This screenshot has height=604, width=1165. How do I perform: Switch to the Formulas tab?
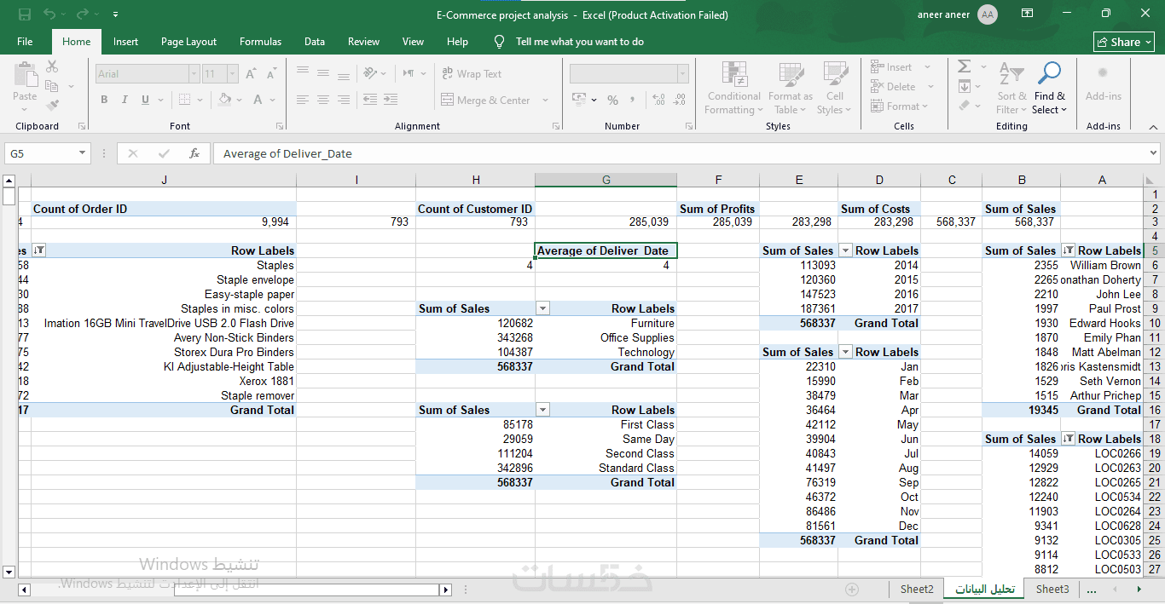tap(260, 42)
